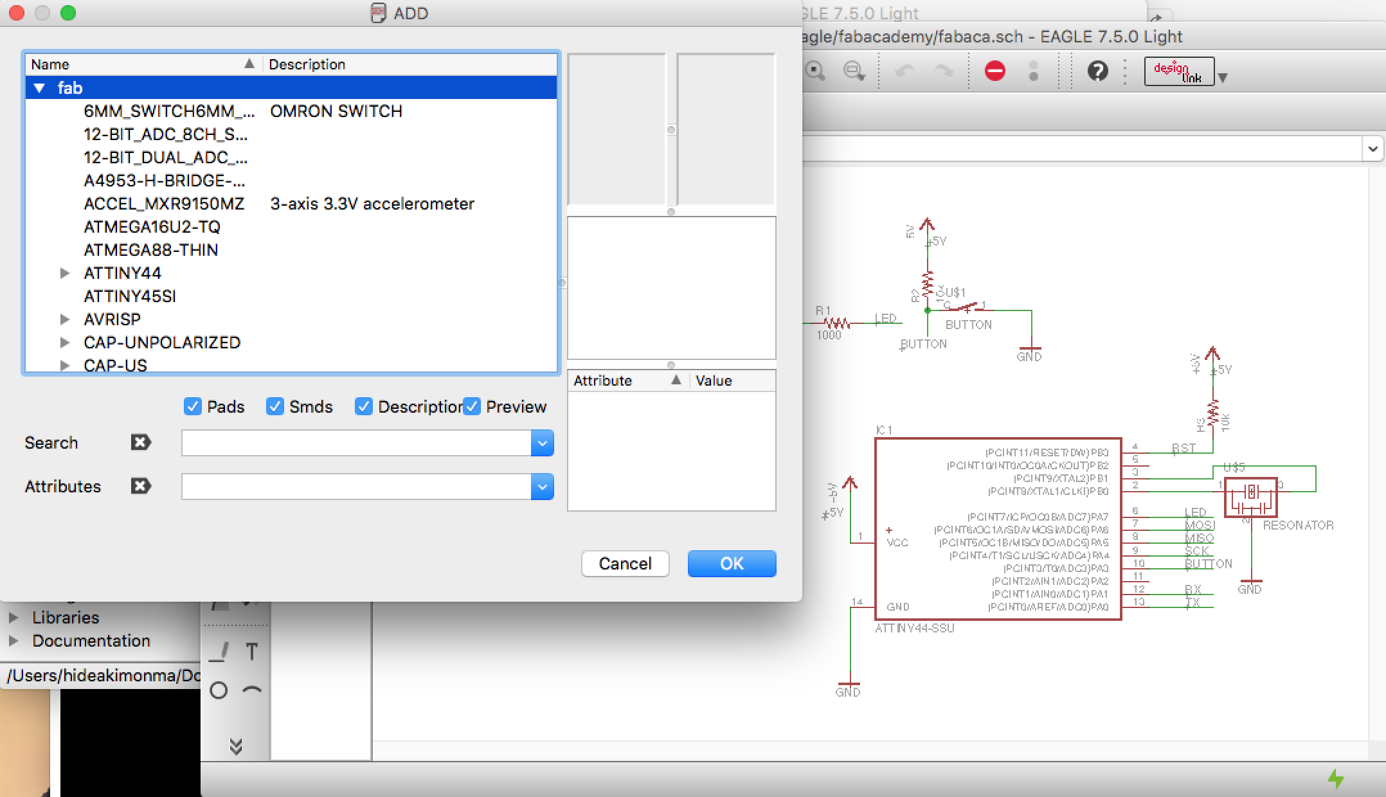Click the designlink button
1386x797 pixels.
1179,71
